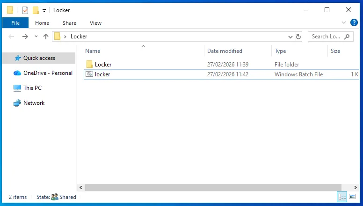
Task: Expand the ribbon with the chevron
Action: click(344, 22)
